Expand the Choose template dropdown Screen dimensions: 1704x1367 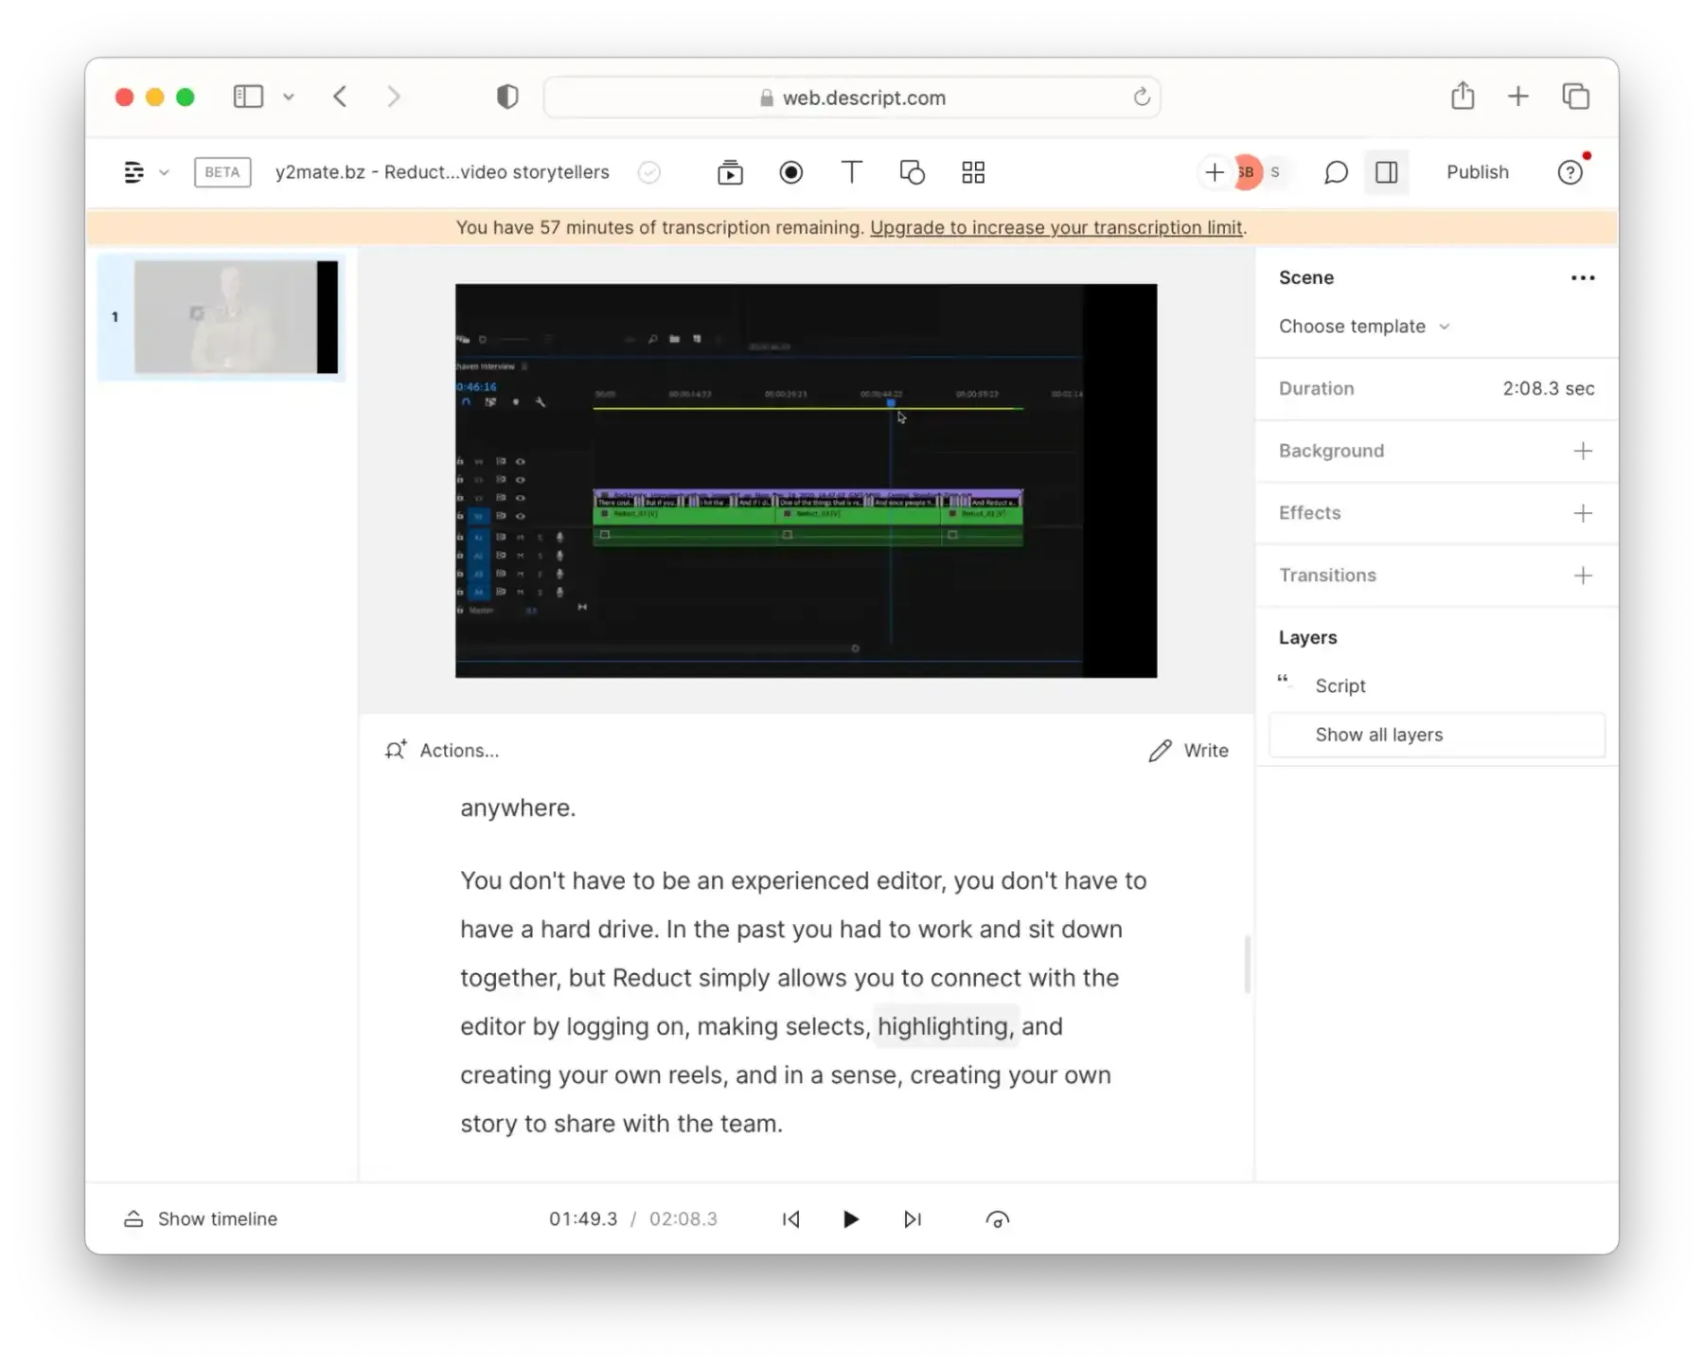1363,327
